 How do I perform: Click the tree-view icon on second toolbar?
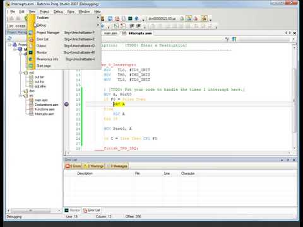point(116,26)
